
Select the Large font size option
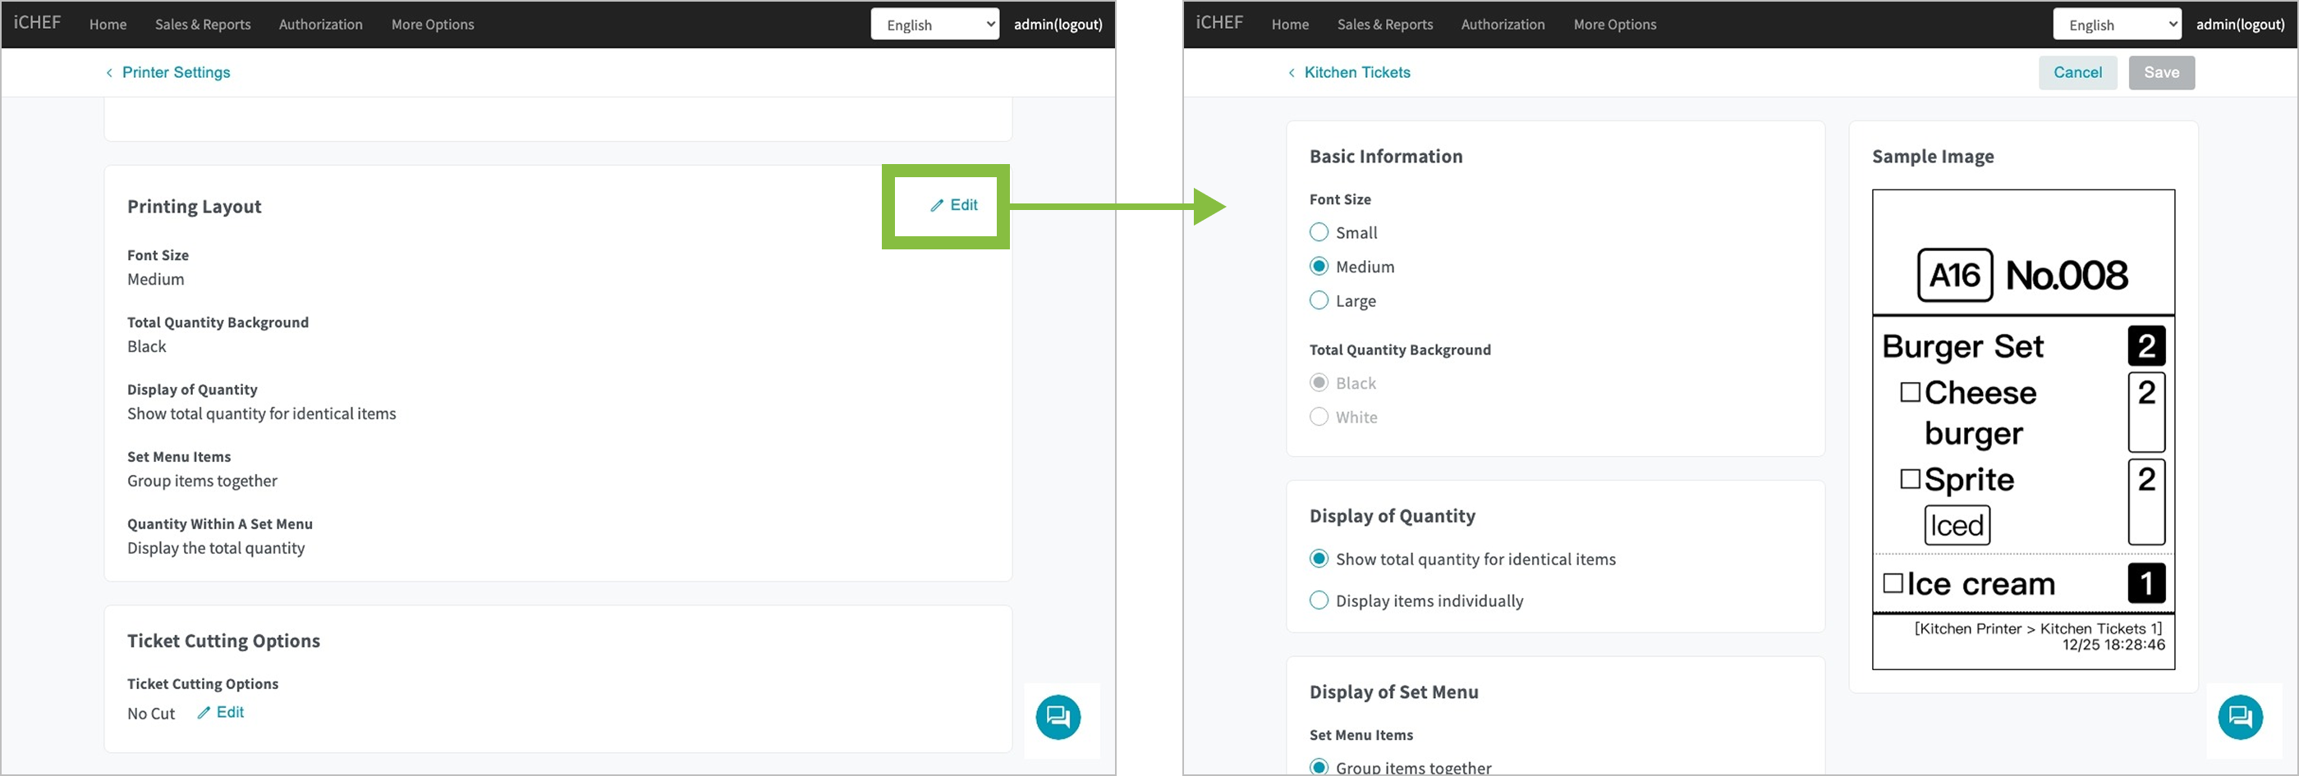pos(1319,300)
